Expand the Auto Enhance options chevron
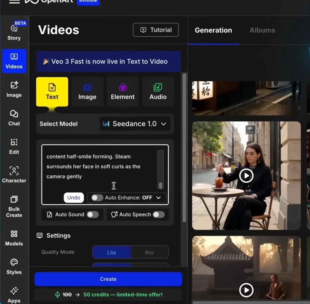Screen dimensions: 310x304 tap(158, 198)
